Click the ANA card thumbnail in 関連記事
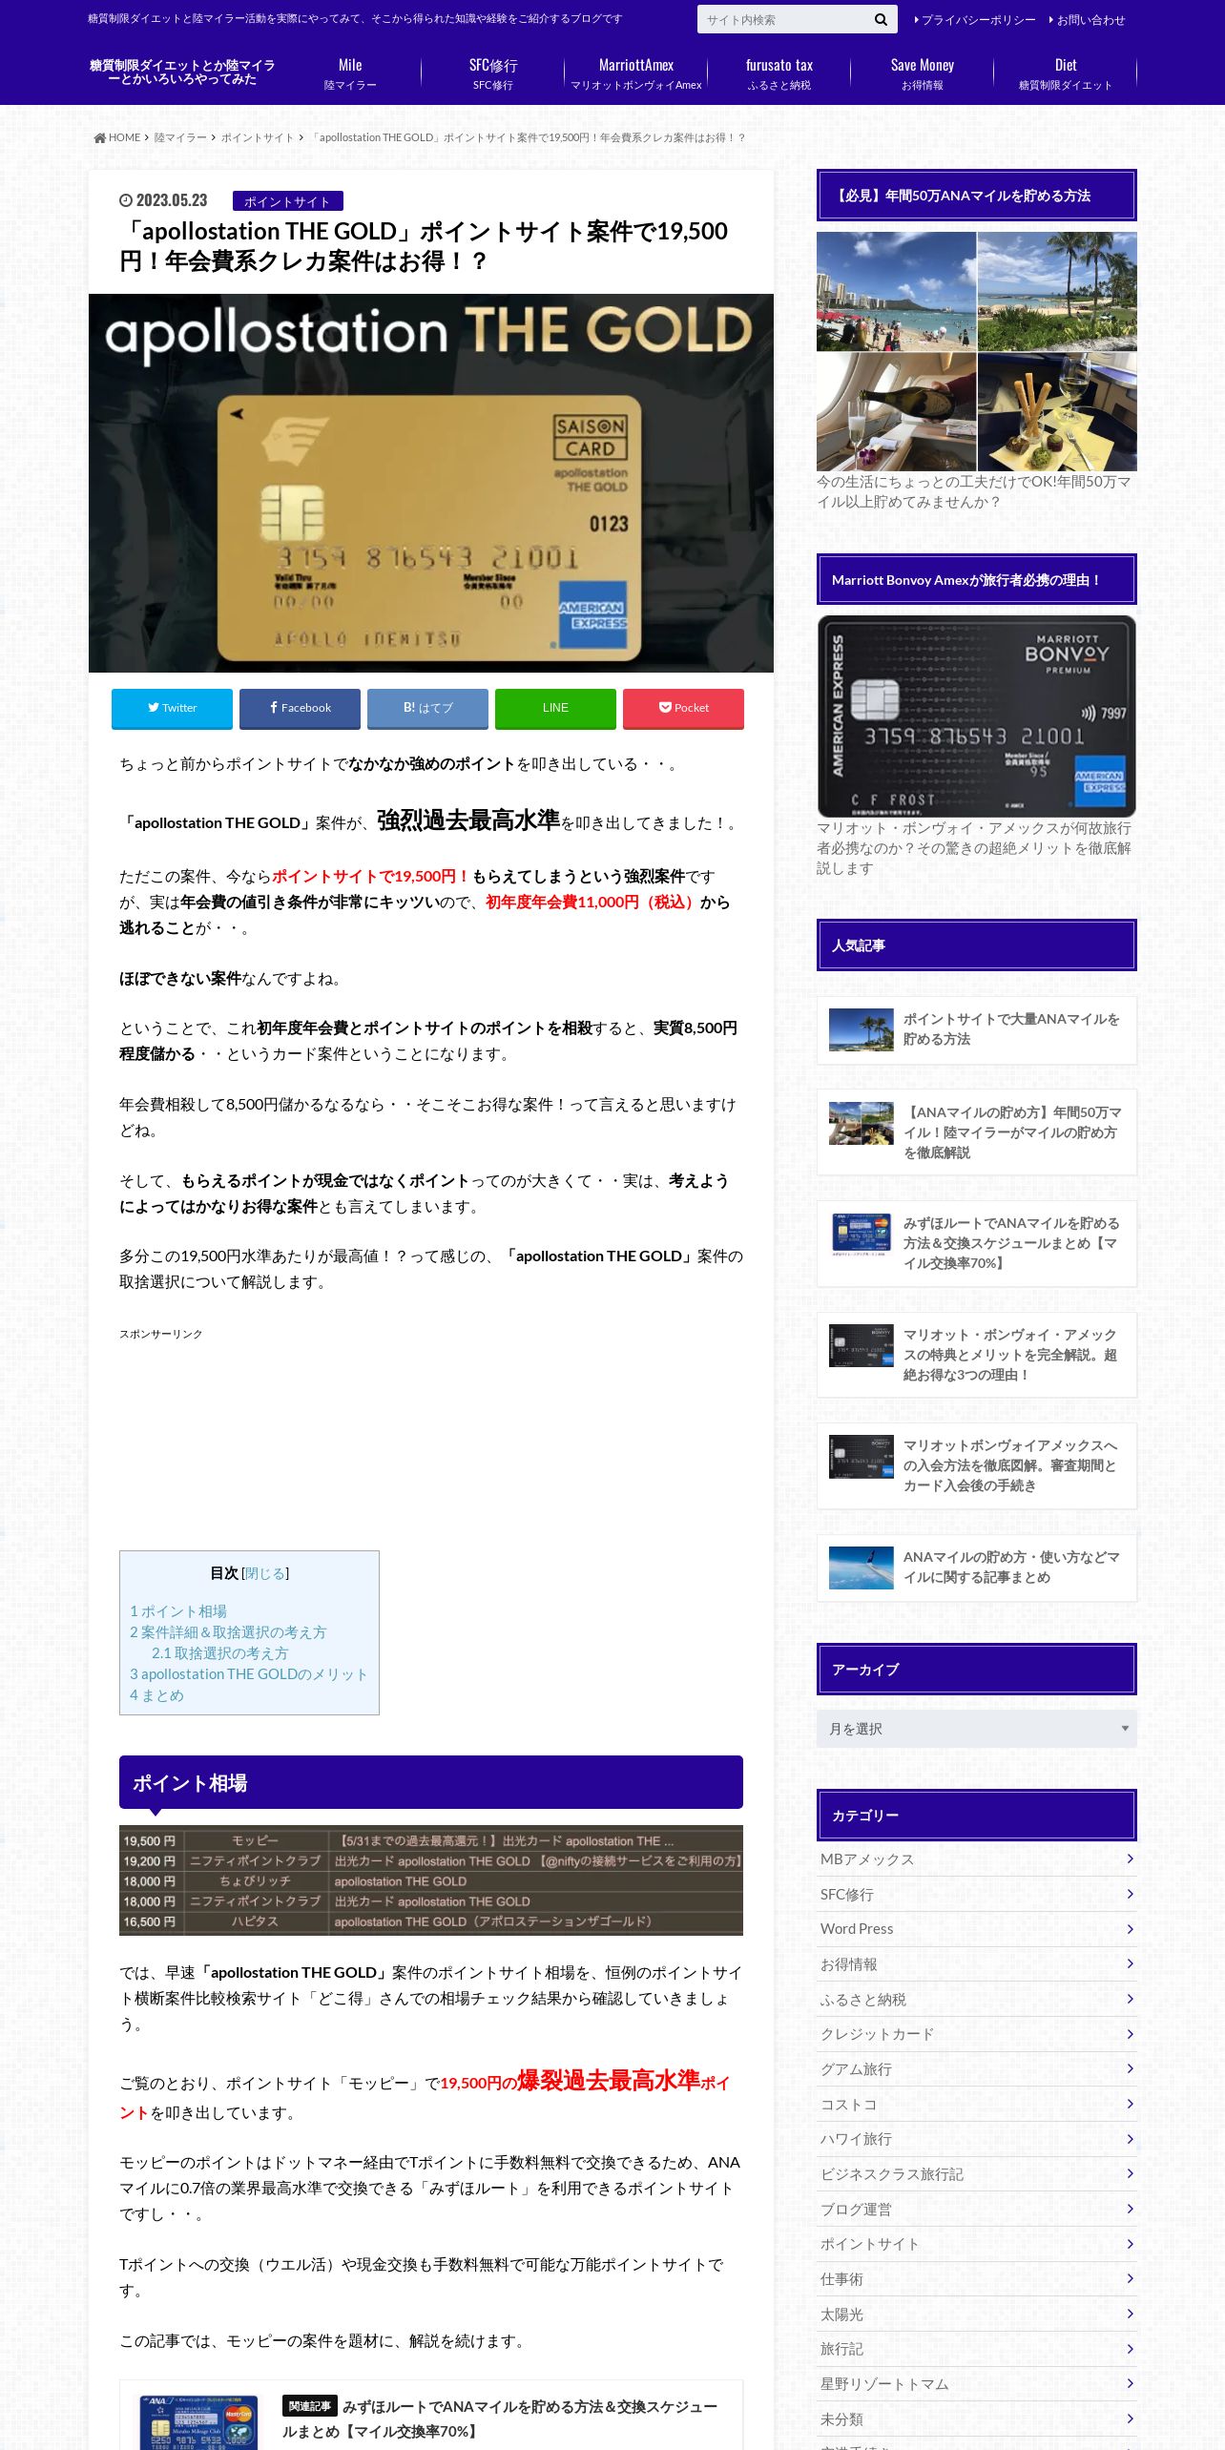This screenshot has height=2450, width=1225. coord(198,2422)
